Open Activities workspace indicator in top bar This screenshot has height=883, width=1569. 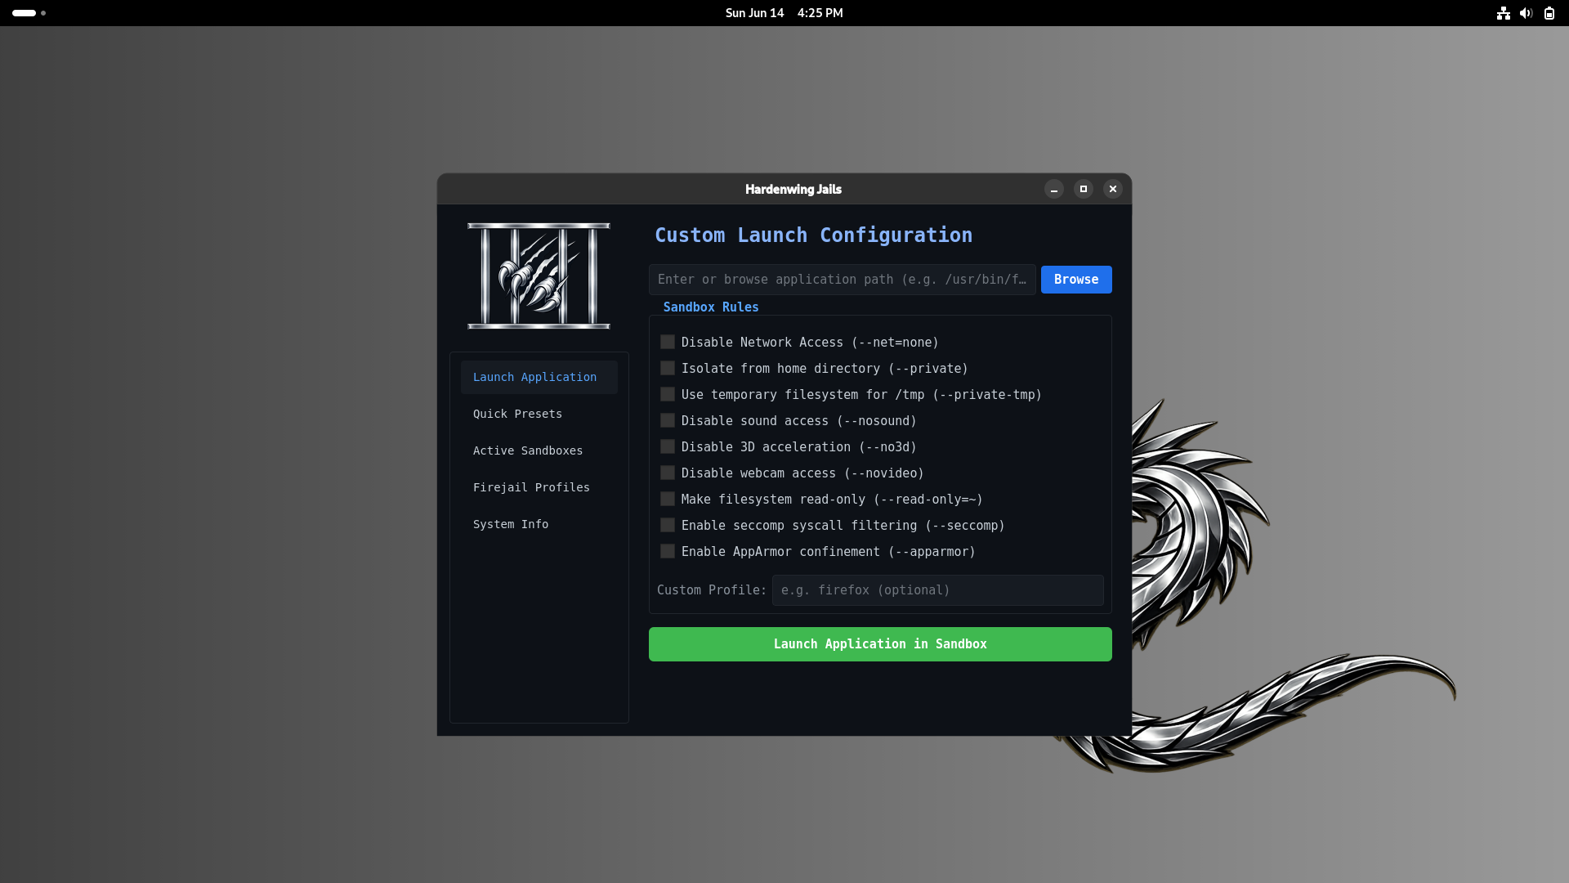pos(29,13)
